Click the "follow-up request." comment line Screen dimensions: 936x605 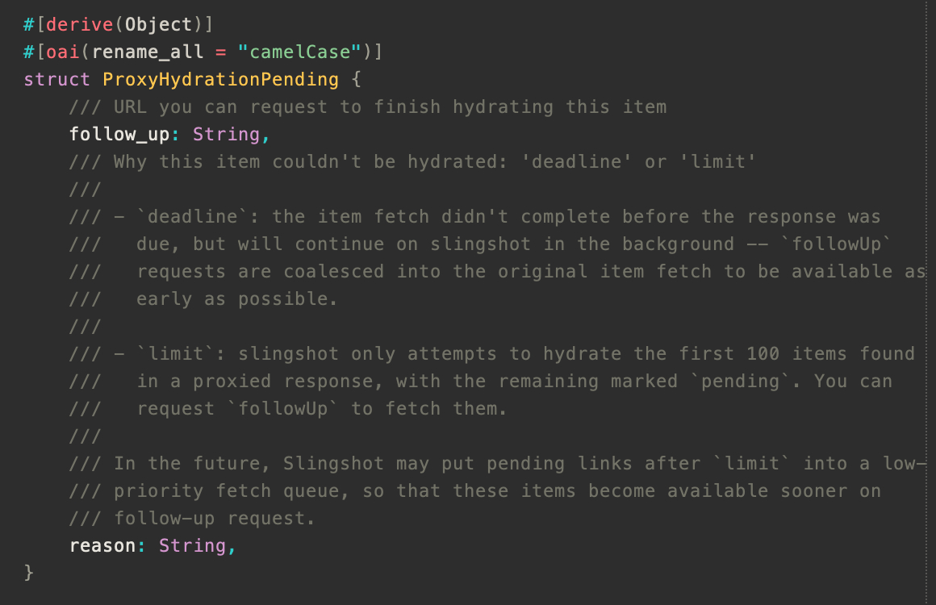click(214, 518)
